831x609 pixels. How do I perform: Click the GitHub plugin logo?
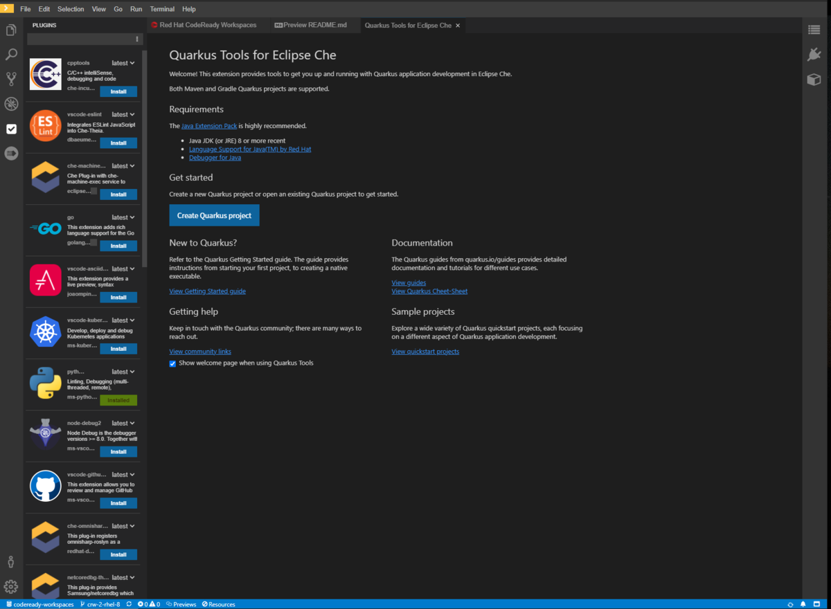click(46, 486)
